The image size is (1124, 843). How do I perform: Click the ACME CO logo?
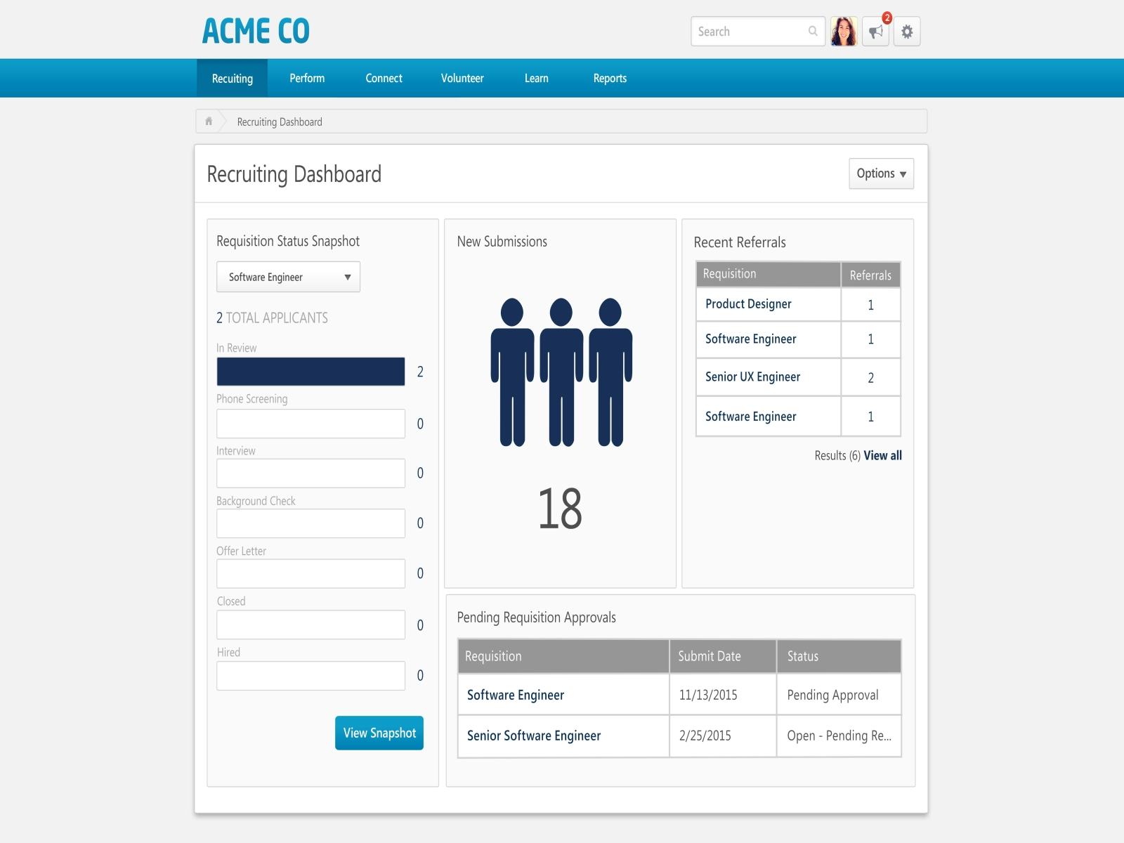[x=255, y=31]
